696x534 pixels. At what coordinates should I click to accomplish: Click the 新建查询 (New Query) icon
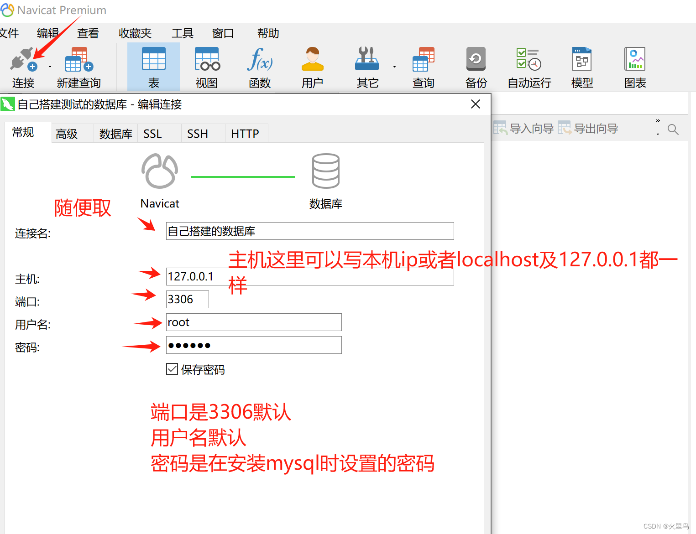pyautogui.click(x=78, y=59)
